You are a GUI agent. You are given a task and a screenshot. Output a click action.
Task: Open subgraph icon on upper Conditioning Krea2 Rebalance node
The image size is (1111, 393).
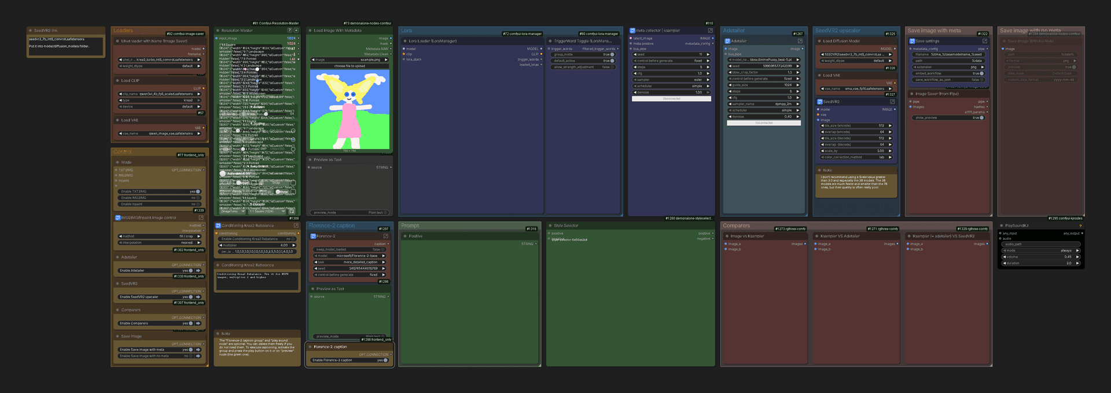coord(296,226)
